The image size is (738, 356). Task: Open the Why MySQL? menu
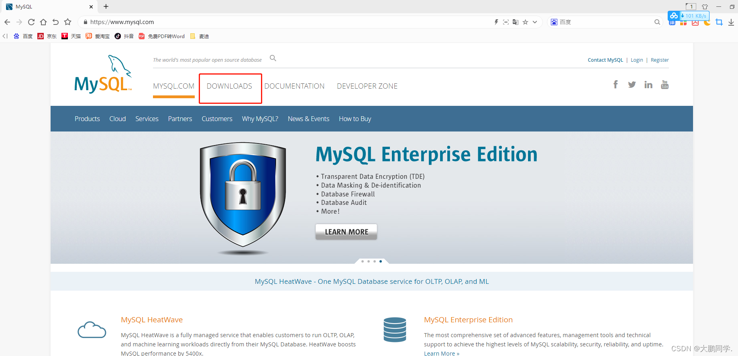(260, 119)
